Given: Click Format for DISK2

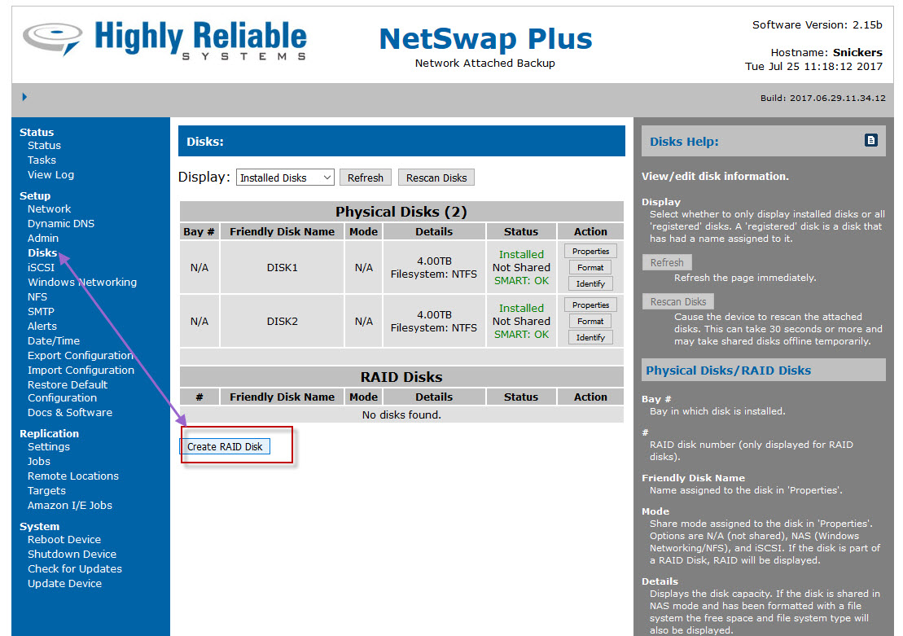Looking at the screenshot, I should point(590,321).
